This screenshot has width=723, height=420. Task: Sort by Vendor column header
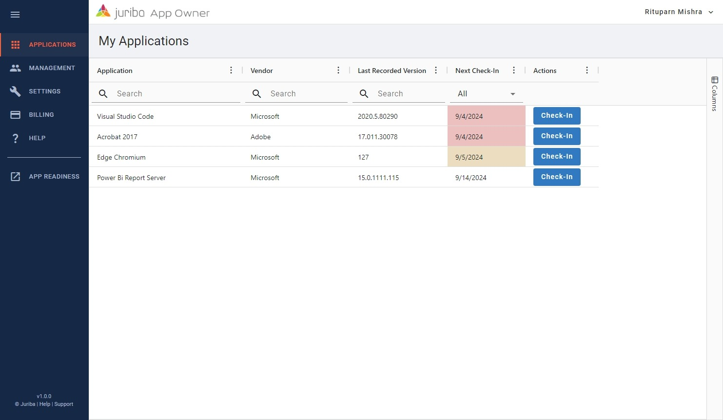coord(262,71)
